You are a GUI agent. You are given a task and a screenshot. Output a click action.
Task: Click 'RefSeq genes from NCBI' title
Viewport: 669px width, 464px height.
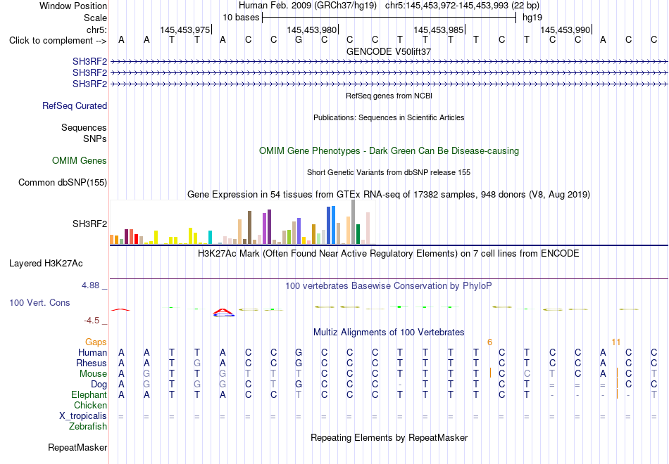[x=389, y=96]
